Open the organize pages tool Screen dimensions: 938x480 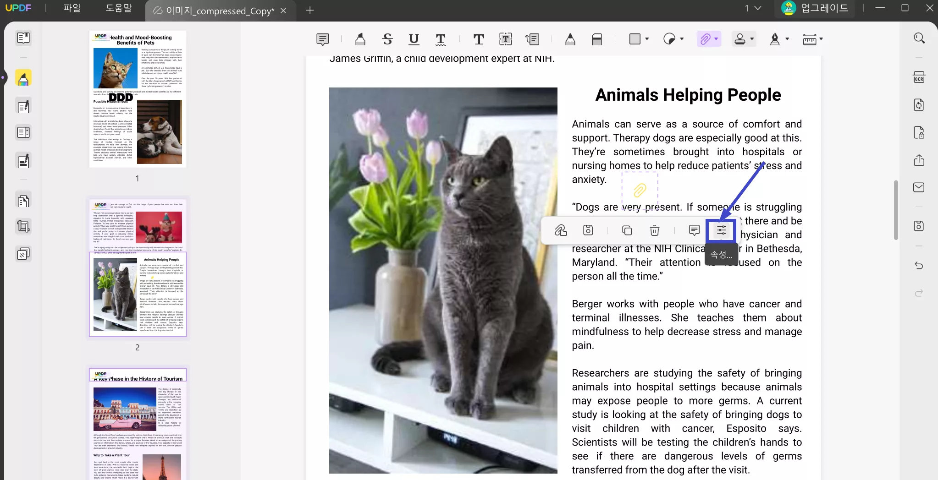(x=23, y=201)
